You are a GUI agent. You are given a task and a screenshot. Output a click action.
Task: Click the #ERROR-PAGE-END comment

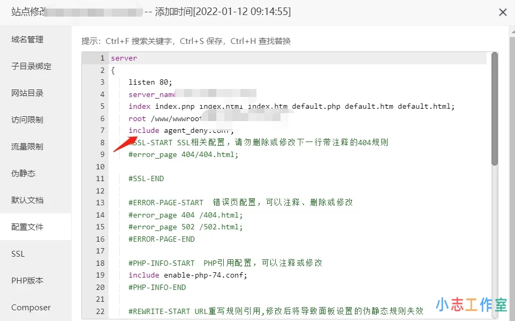162,239
